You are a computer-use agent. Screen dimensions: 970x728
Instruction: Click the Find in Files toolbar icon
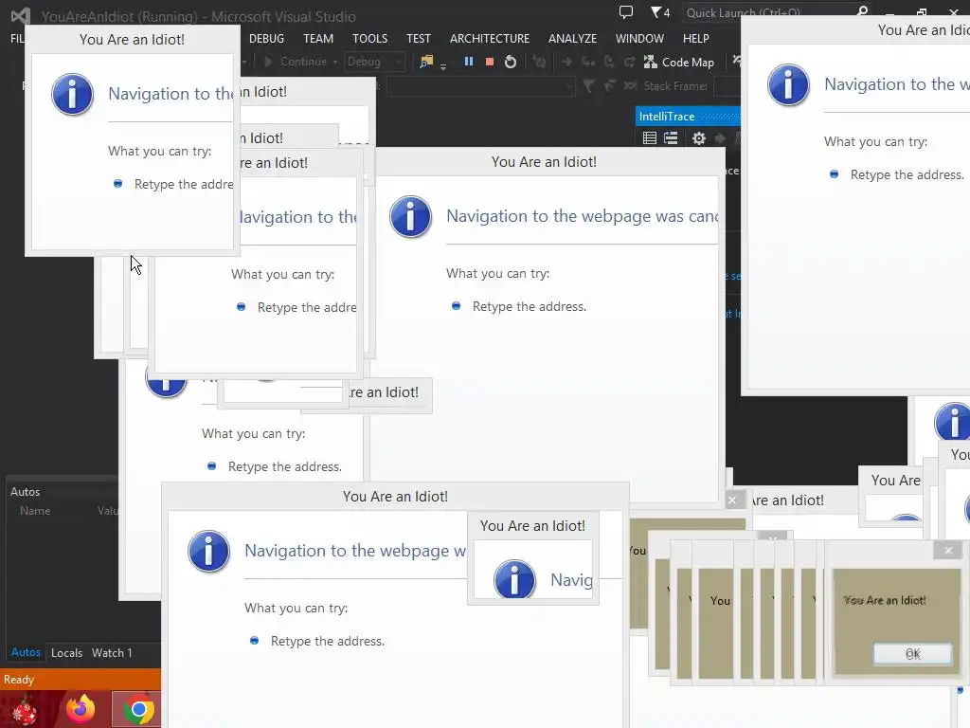coord(427,62)
